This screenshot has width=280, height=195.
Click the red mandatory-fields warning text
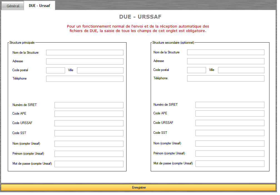pyautogui.click(x=138, y=29)
